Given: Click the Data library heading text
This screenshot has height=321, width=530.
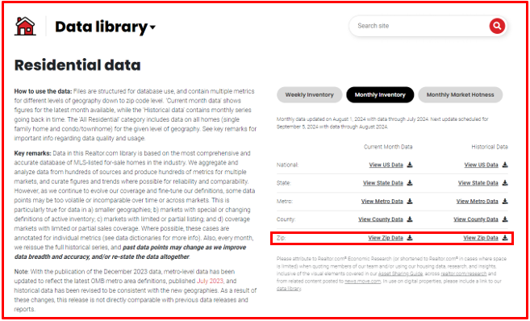Looking at the screenshot, I should pyautogui.click(x=101, y=27).
